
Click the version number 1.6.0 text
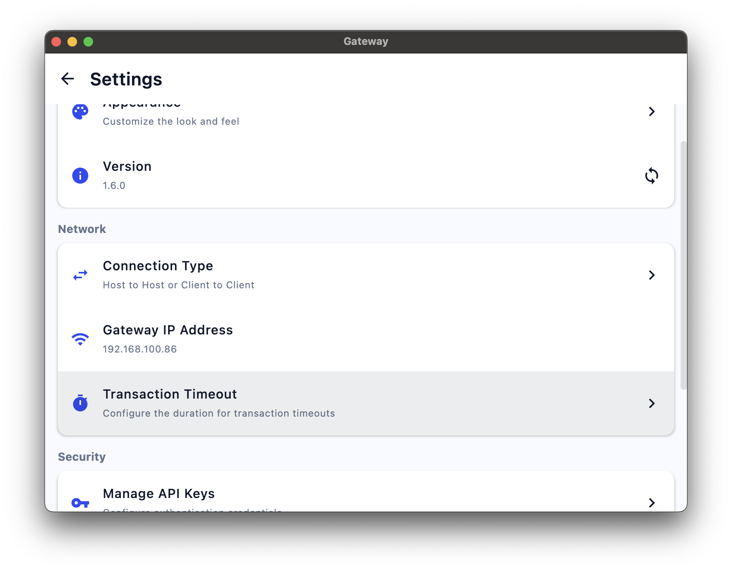[x=114, y=185]
